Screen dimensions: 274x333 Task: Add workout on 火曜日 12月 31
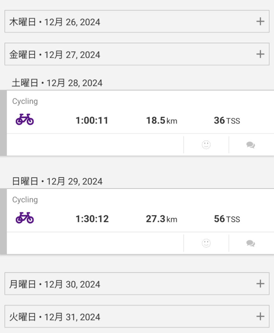260,316
